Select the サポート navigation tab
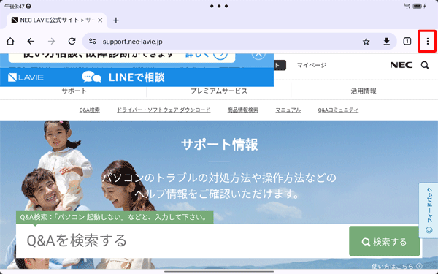The height and width of the screenshot is (274, 438). tap(74, 91)
